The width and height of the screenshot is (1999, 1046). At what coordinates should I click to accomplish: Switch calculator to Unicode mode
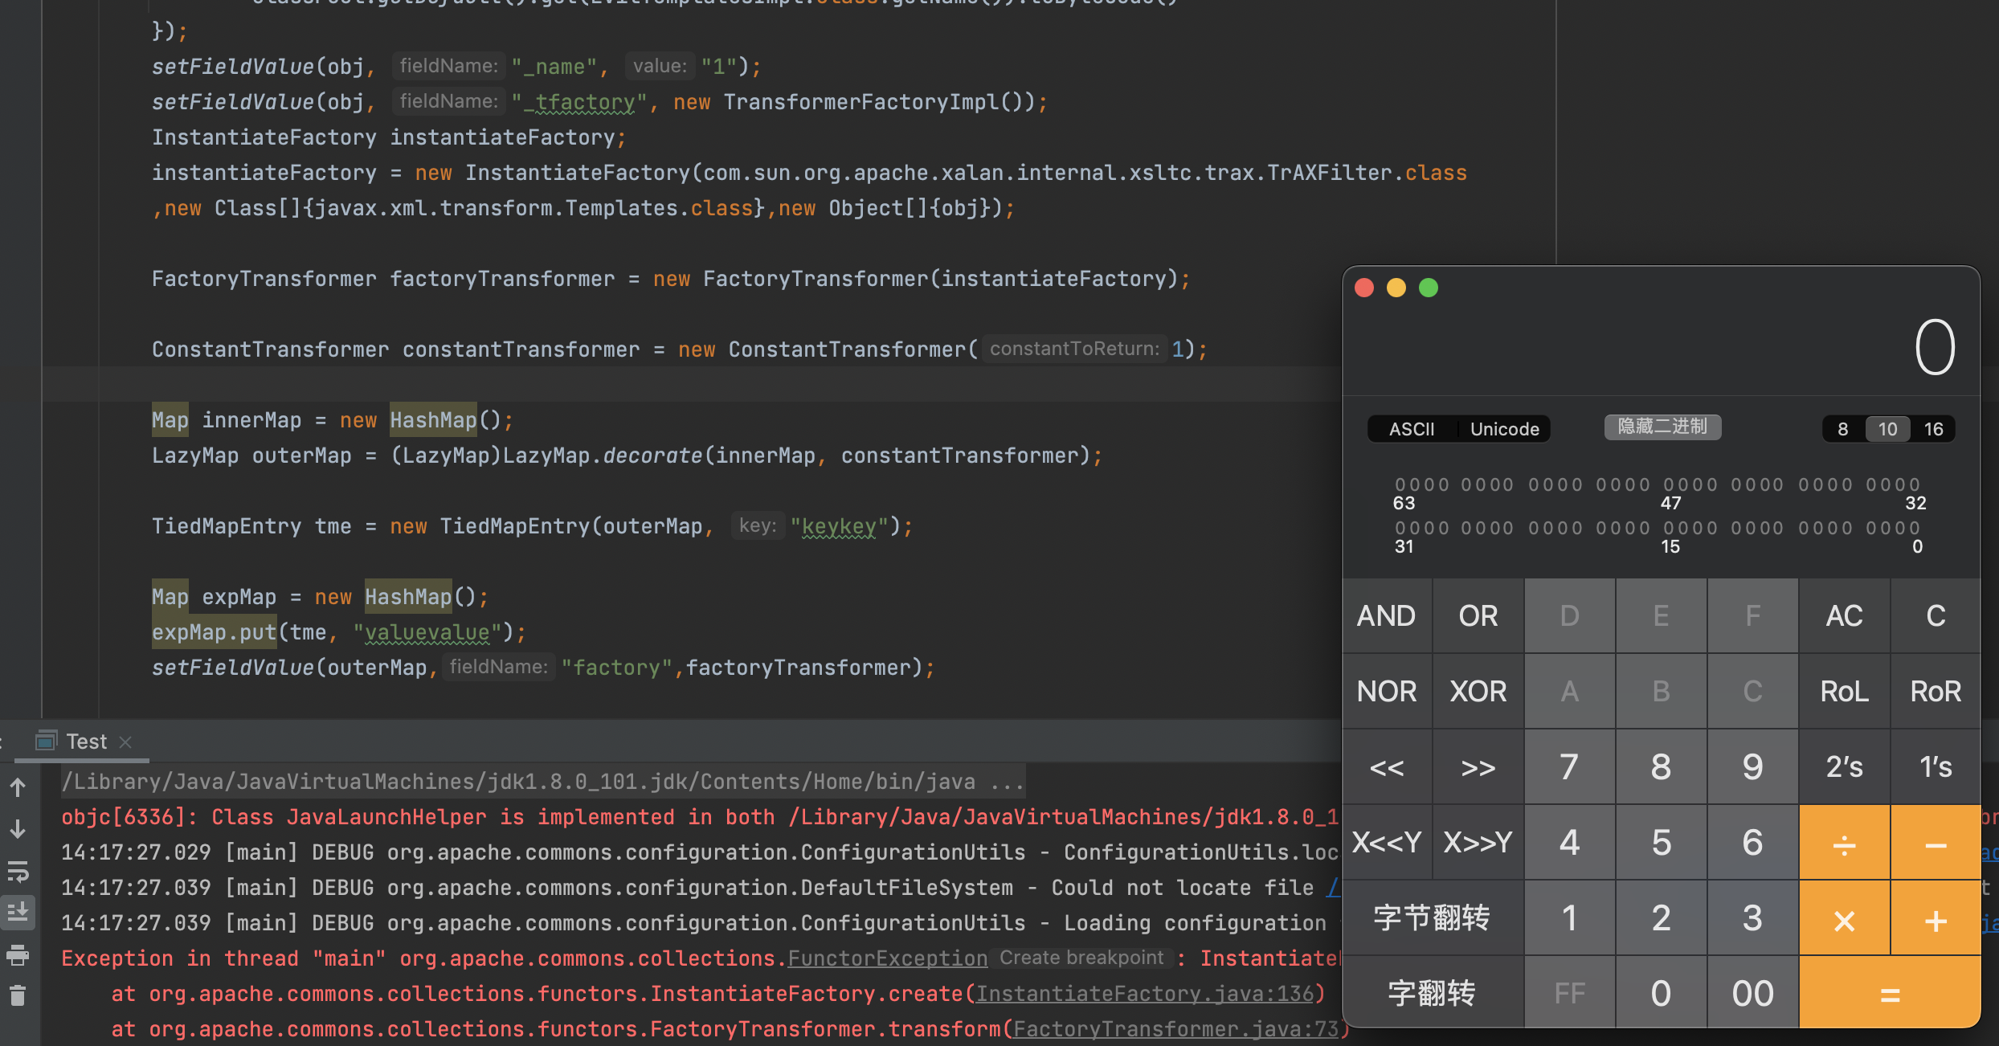1504,429
